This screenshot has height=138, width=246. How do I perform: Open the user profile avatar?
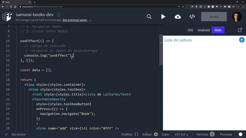(237, 16)
